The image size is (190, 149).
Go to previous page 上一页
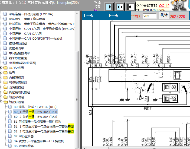(x=88, y=15)
